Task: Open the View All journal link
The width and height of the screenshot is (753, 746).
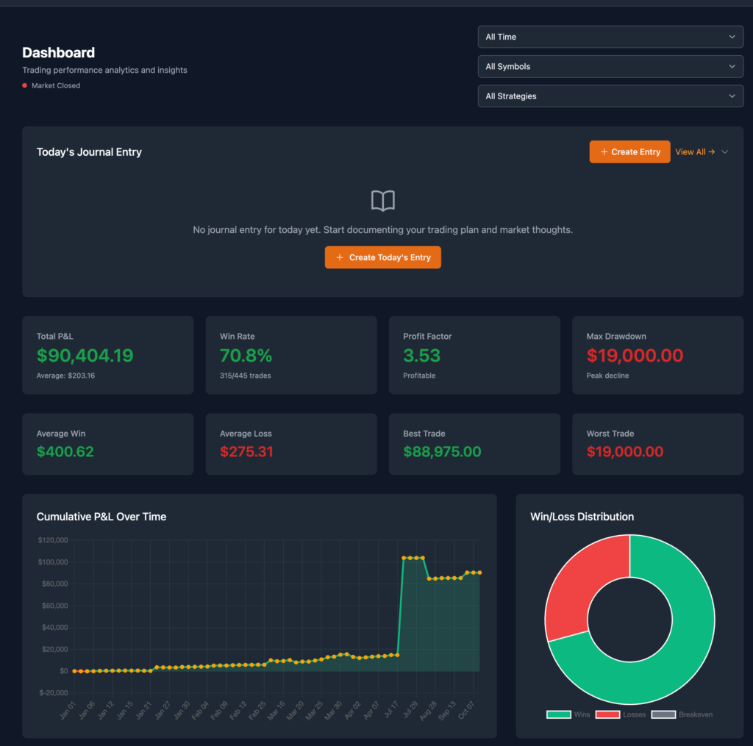Action: tap(691, 151)
